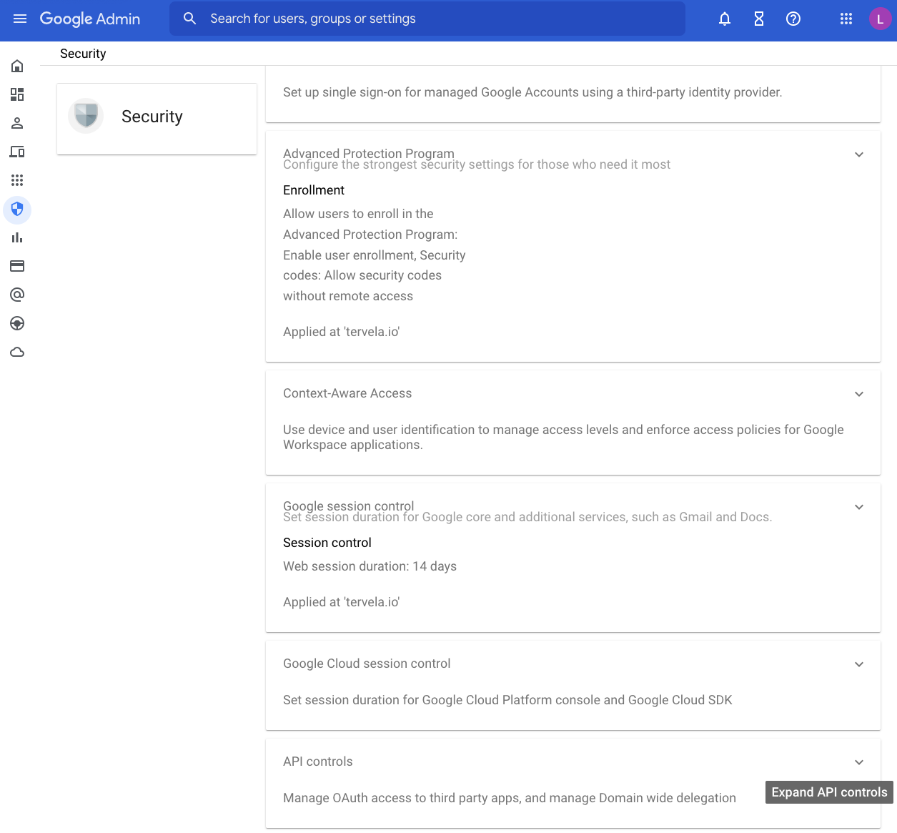
Task: Select the Security shield sidebar icon
Action: 17,210
